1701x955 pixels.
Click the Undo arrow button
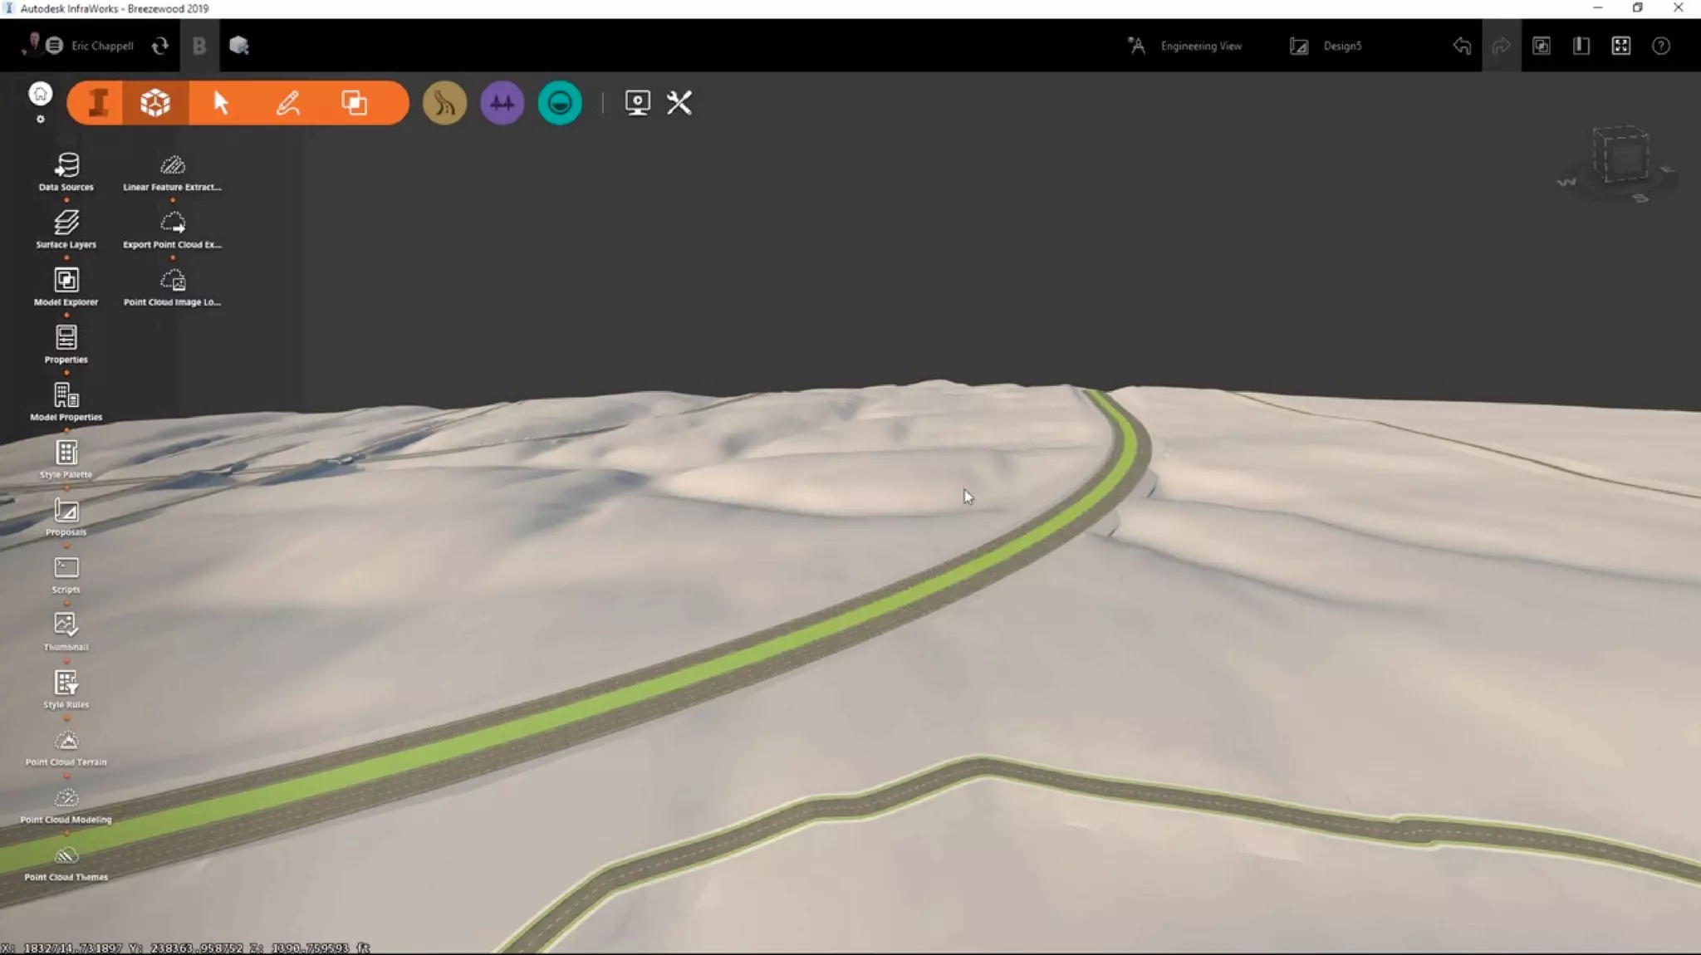tap(1462, 46)
